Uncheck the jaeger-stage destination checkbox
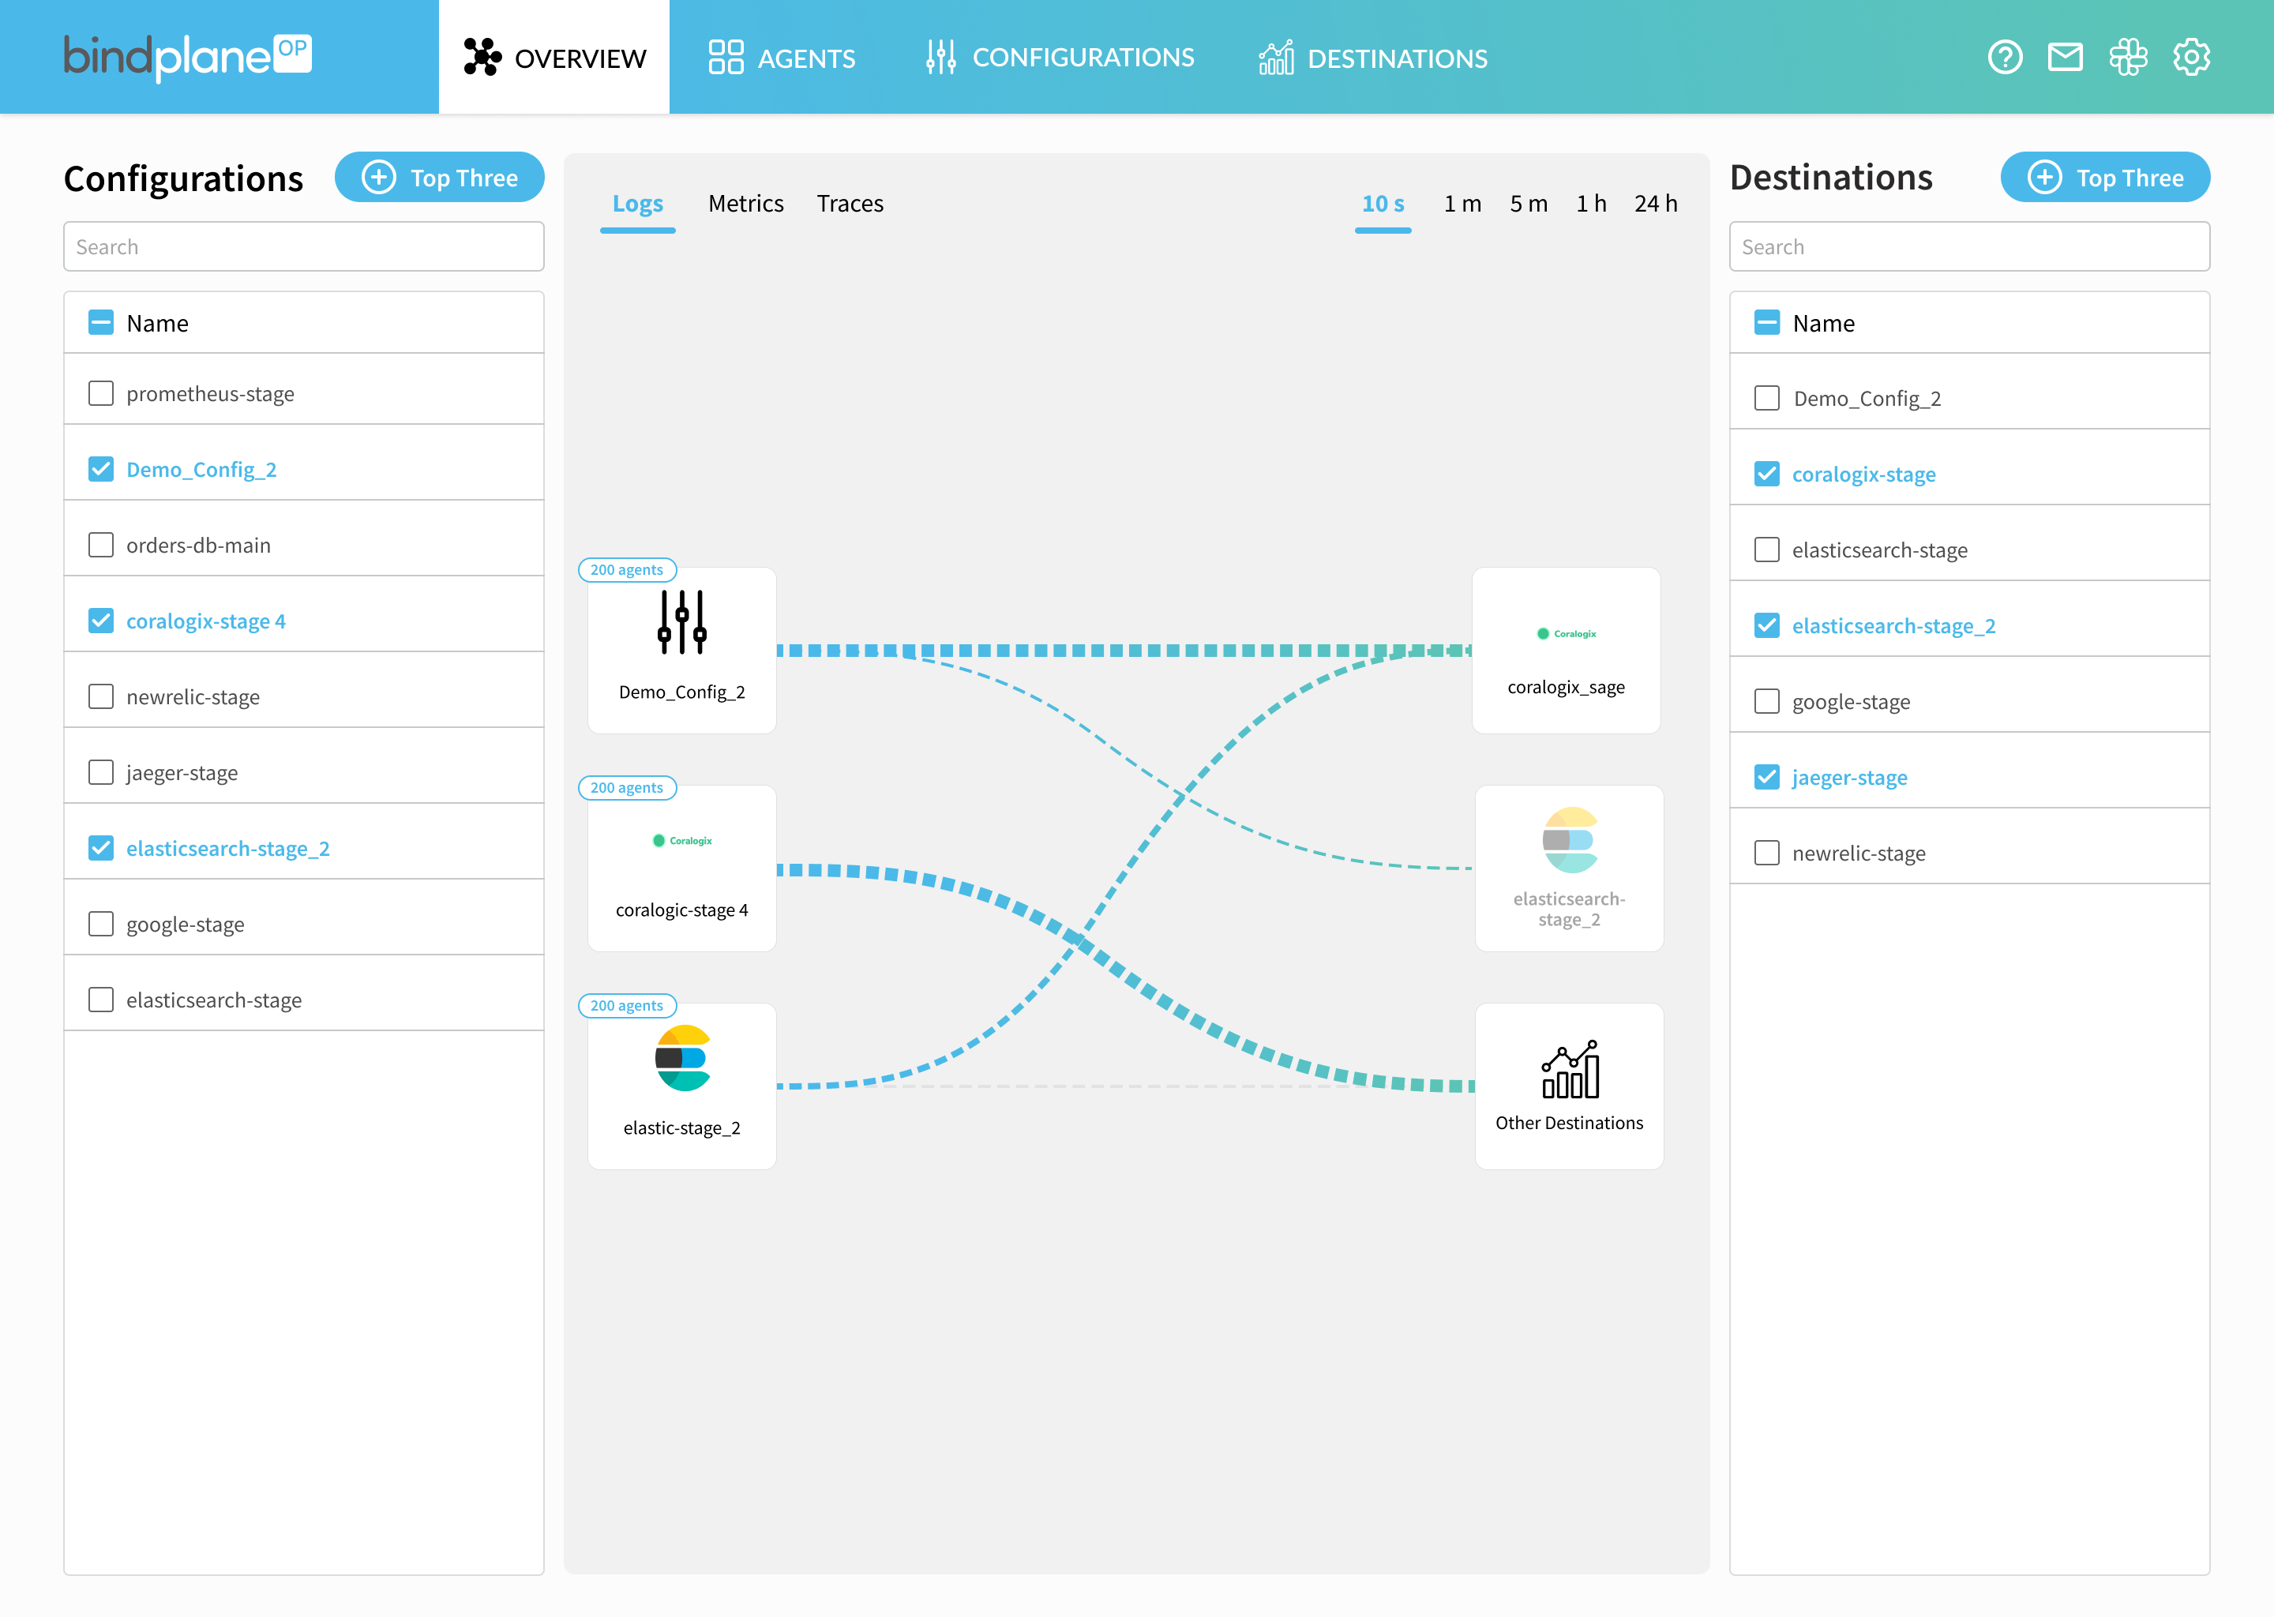Screen dimensions: 2274x1617 (1766, 777)
